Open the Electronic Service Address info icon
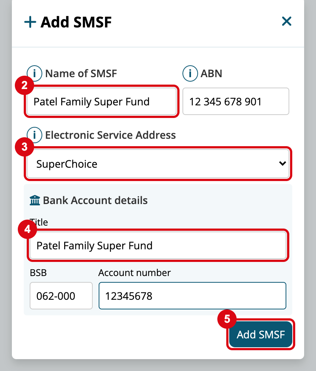 pyautogui.click(x=34, y=135)
